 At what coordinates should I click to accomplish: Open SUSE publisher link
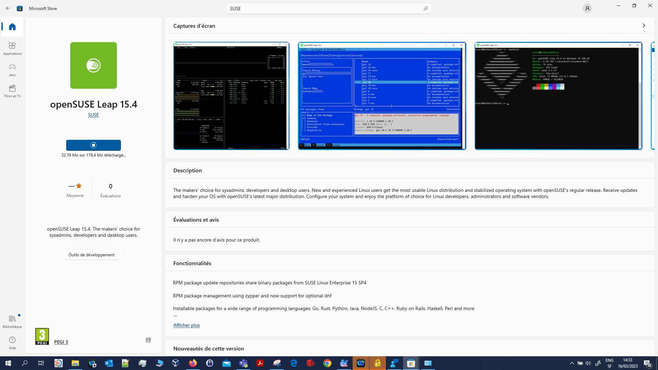pos(93,115)
